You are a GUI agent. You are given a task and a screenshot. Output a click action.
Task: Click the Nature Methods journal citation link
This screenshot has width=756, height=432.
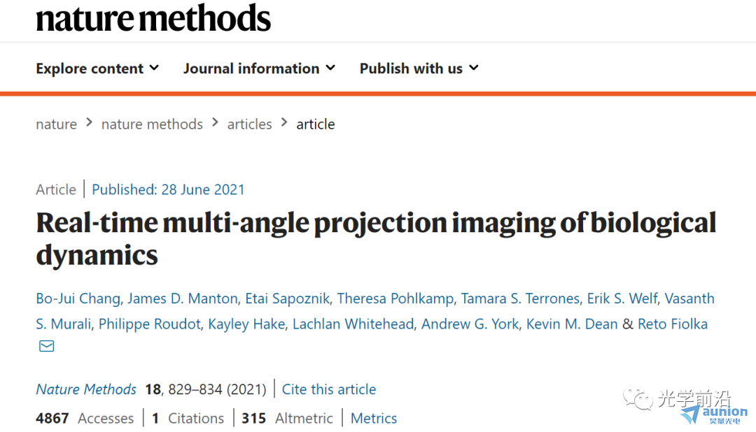tap(86, 389)
